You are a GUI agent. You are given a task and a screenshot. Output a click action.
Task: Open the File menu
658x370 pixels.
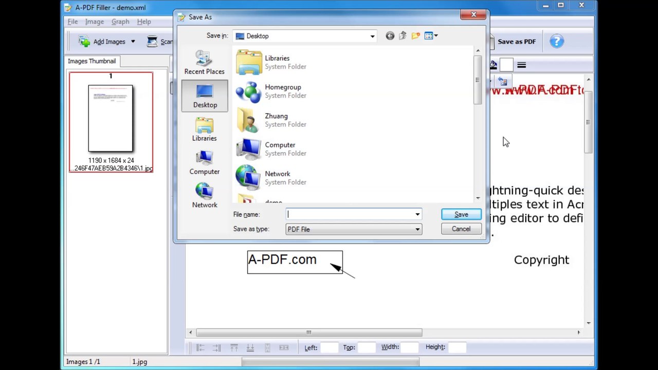click(x=72, y=22)
